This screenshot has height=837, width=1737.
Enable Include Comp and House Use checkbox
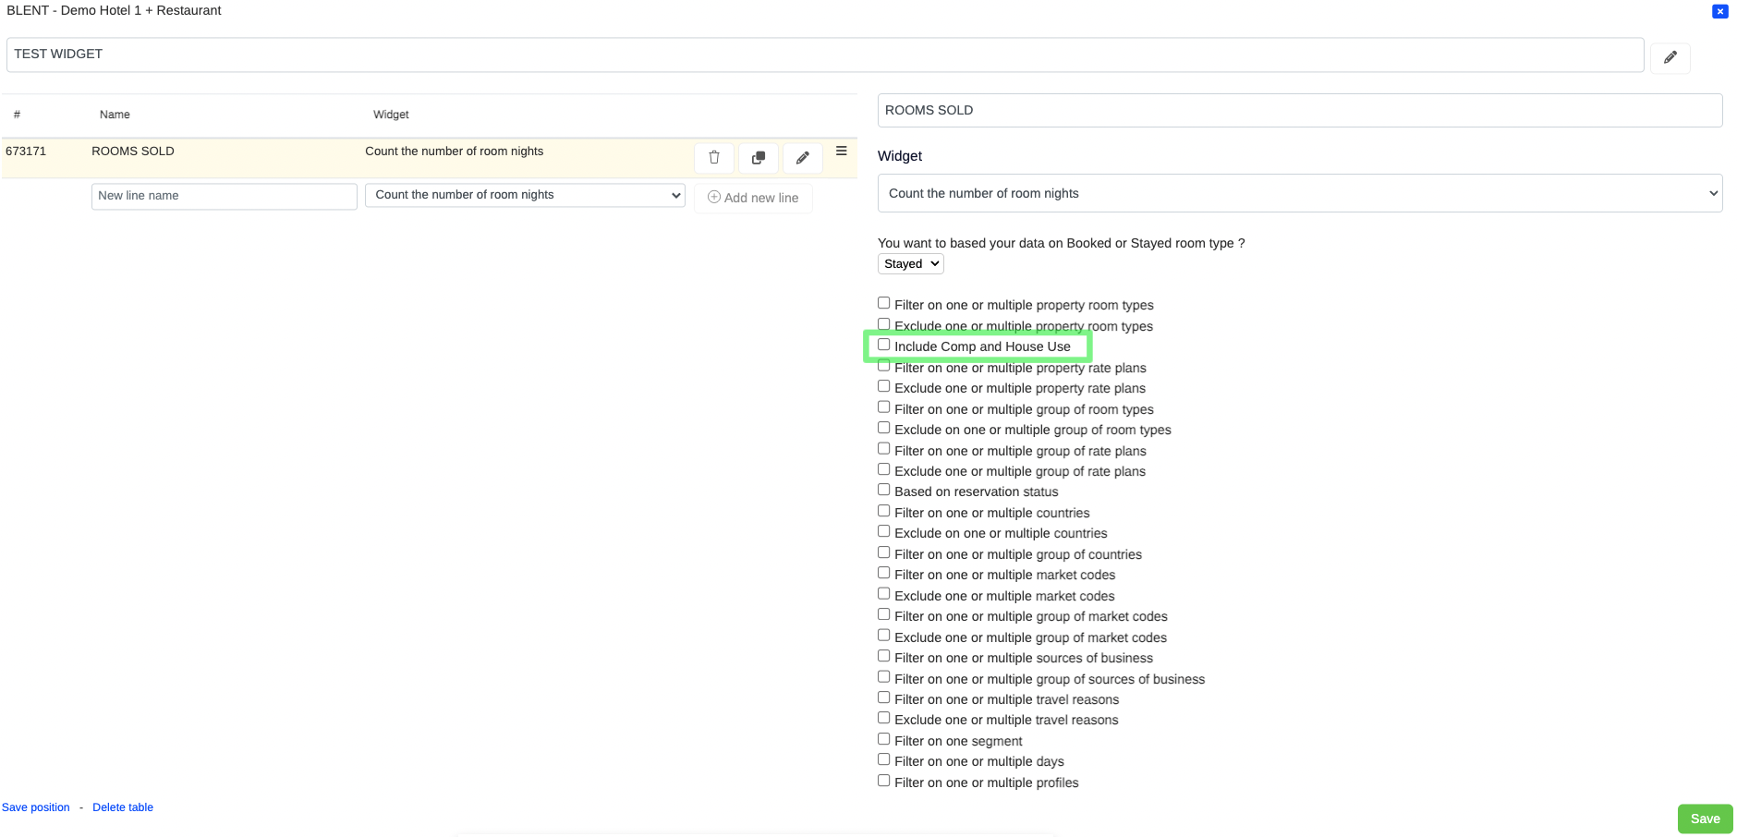pyautogui.click(x=884, y=346)
